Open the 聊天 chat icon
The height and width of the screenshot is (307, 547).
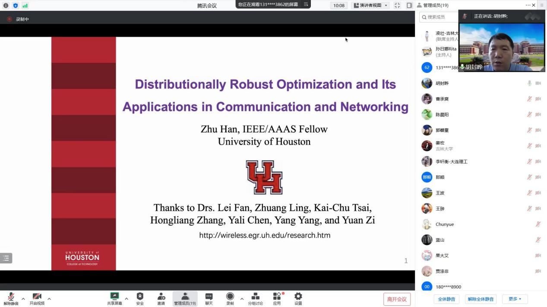point(209,296)
